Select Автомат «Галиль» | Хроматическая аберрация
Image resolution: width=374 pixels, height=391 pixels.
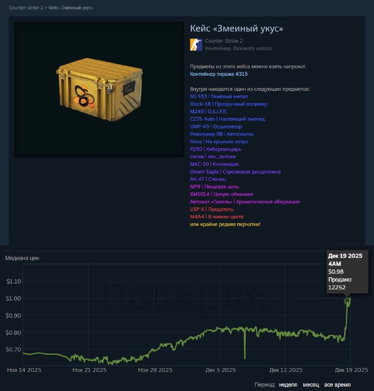click(245, 201)
